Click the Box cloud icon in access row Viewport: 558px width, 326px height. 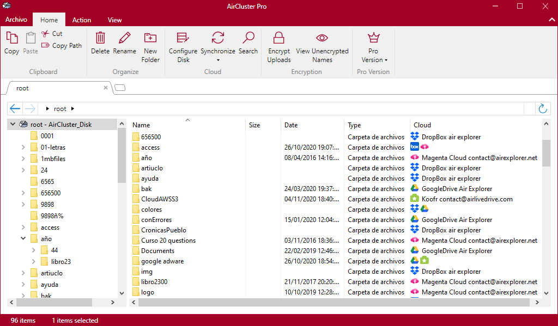415,146
